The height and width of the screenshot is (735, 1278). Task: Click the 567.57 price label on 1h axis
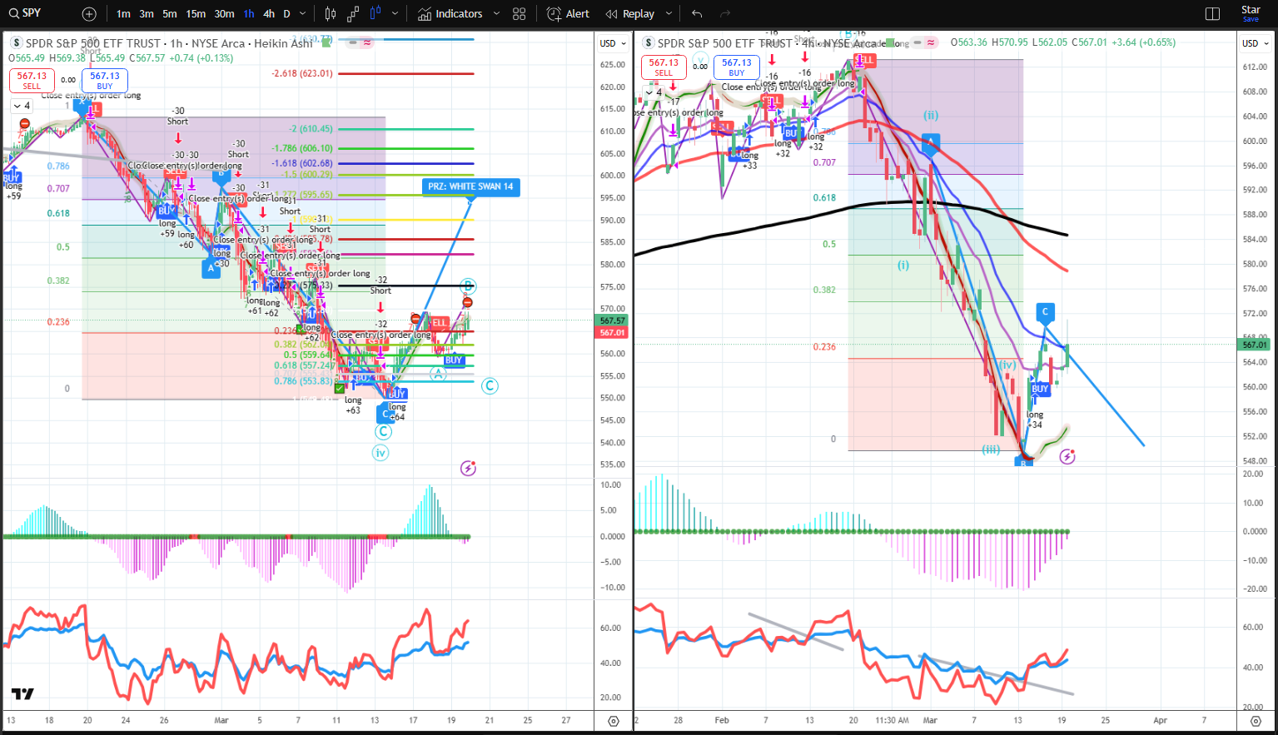click(x=613, y=320)
